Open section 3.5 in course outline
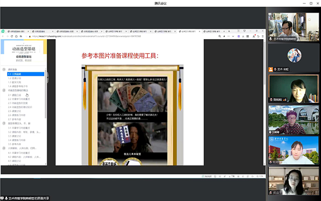321x201 pixels. point(15,144)
